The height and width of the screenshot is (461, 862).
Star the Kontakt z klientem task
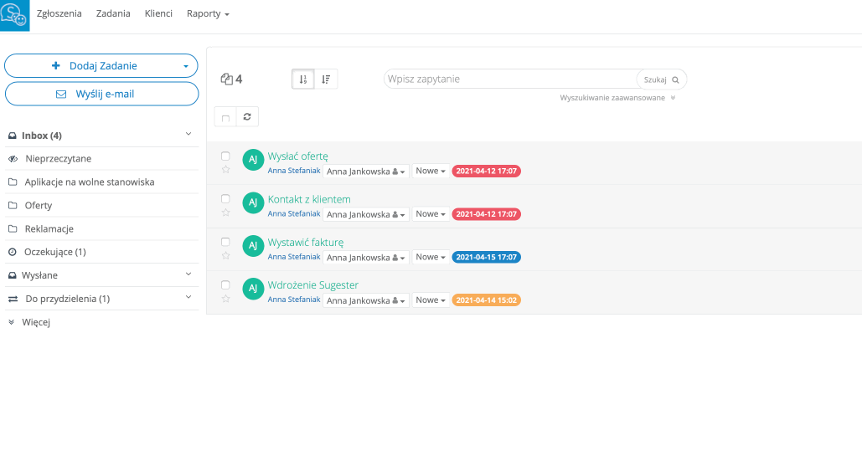[225, 213]
